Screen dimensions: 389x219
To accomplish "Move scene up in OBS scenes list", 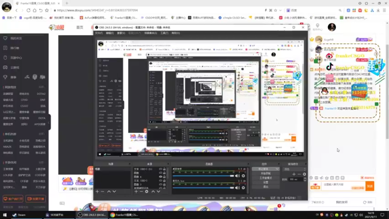I will (109, 191).
